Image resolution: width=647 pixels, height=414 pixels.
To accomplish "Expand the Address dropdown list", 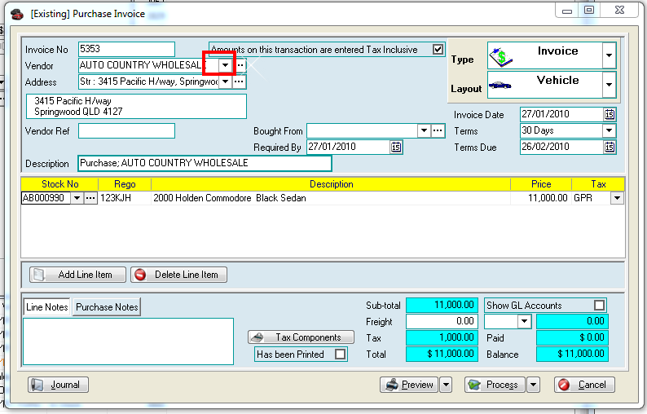I will tap(225, 81).
